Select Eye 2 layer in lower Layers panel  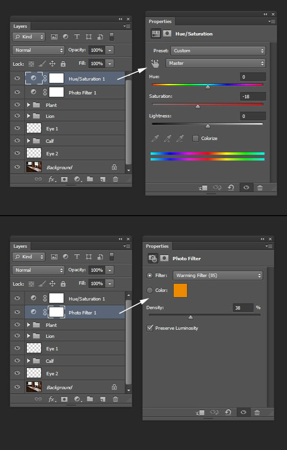67,373
